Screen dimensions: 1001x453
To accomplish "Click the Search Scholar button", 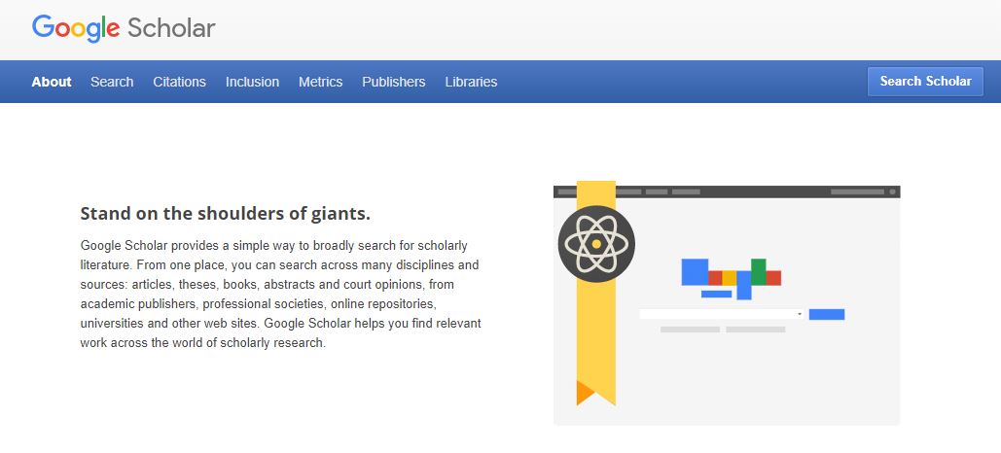I will (x=925, y=81).
